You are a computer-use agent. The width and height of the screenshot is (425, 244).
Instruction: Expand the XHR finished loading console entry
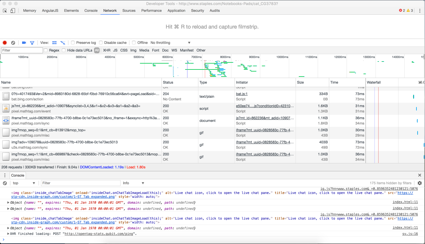click(x=8, y=234)
